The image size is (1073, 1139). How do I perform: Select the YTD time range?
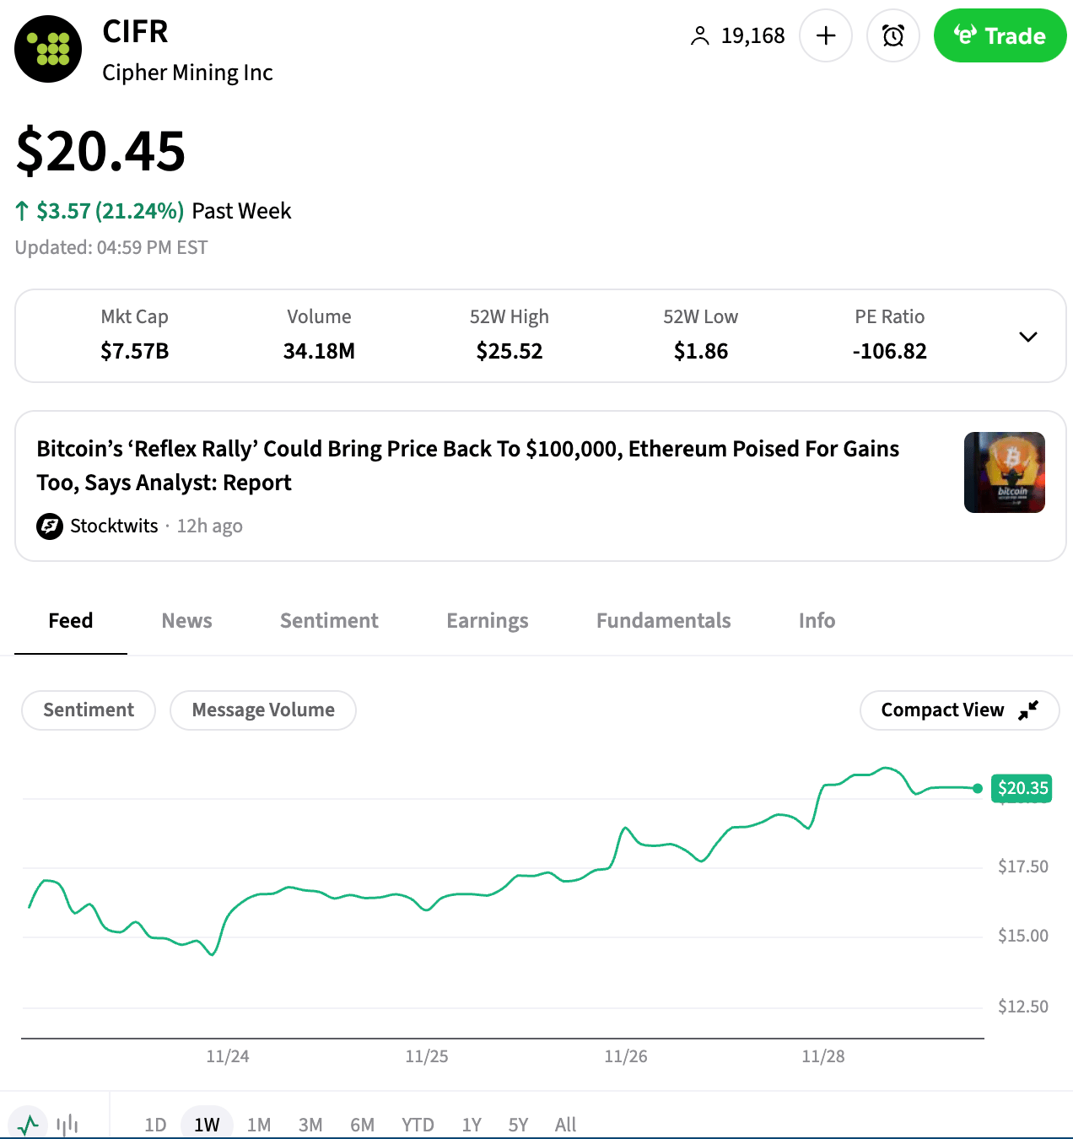tap(418, 1125)
